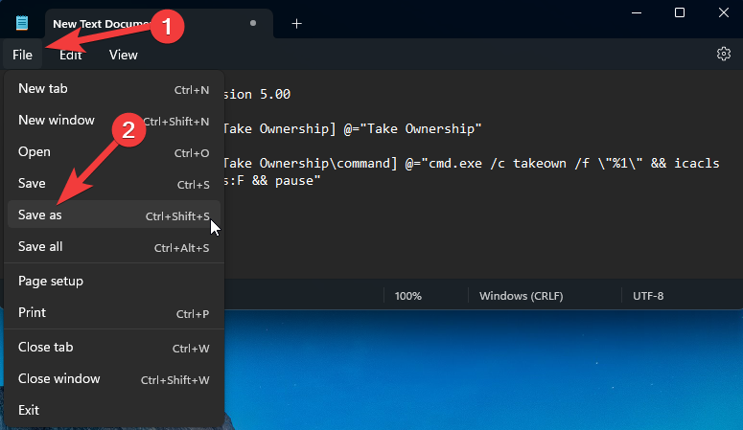
Task: Open the Notepad settings gear icon
Action: click(x=724, y=55)
